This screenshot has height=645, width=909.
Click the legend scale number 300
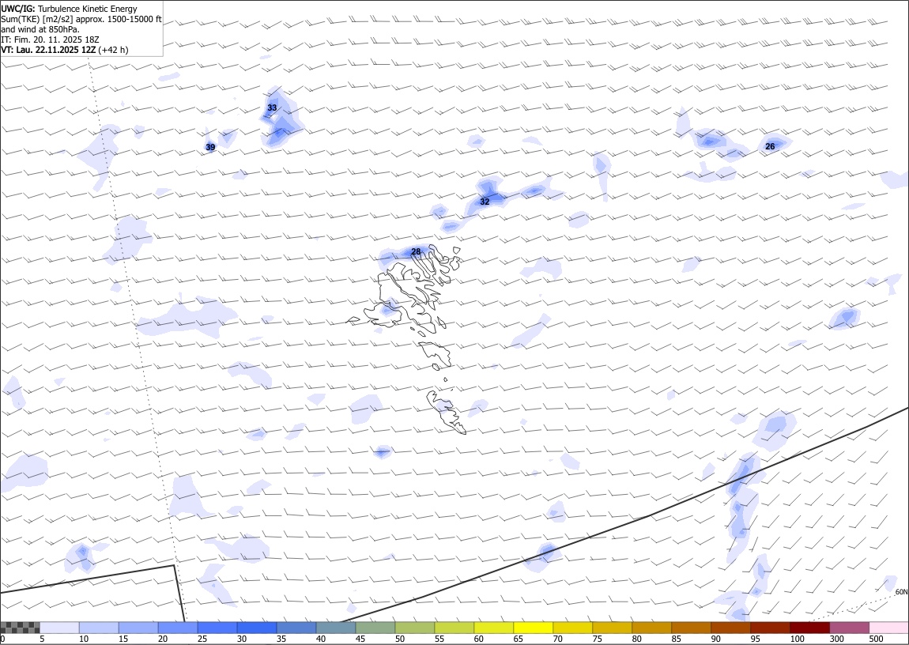tap(836, 639)
